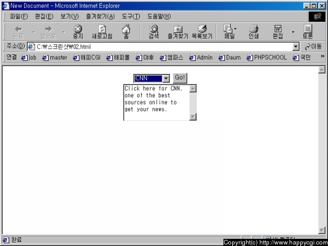Open the Daum link in links bar
Screen dimensions: 328x246
pyautogui.click(x=230, y=57)
